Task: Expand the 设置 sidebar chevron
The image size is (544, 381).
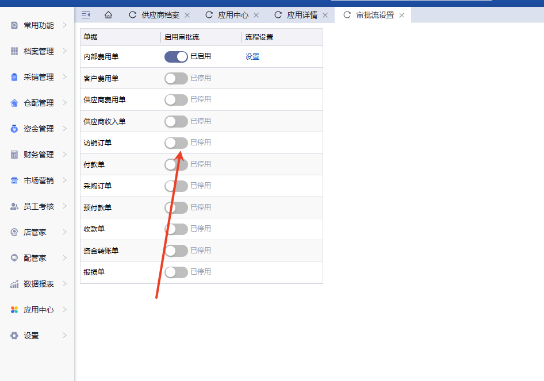Action: tap(64, 336)
